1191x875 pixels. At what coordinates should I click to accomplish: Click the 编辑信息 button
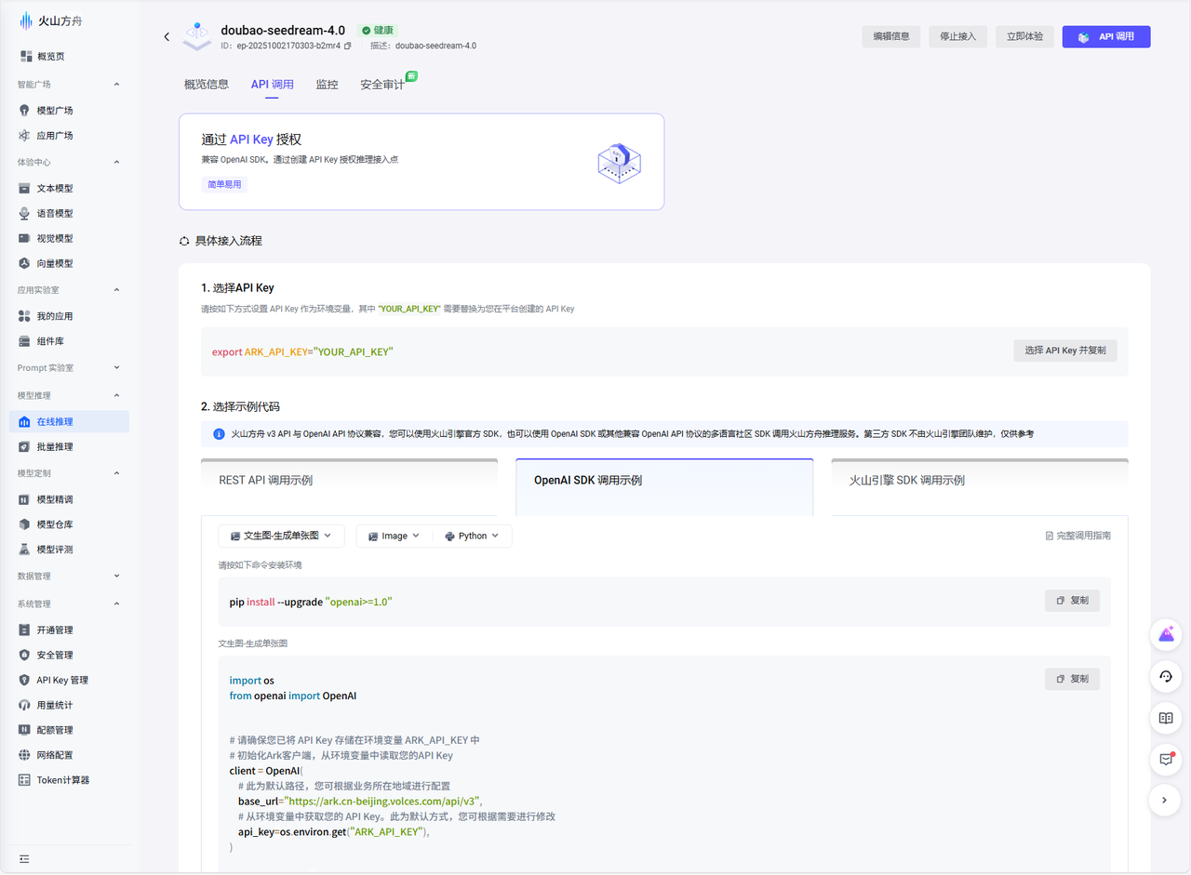tap(891, 37)
